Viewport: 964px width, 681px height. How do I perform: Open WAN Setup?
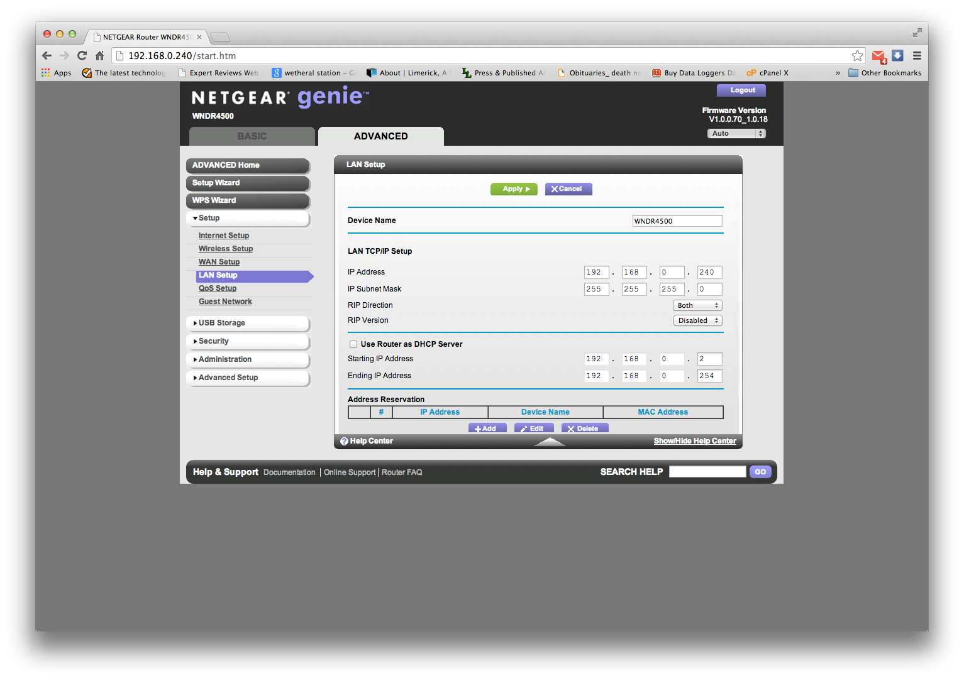219,262
